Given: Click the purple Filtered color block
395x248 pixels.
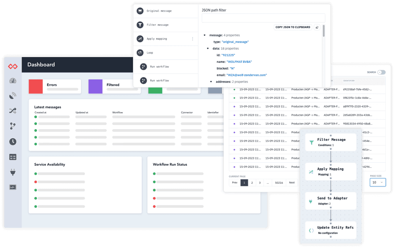Looking at the screenshot, I should click(x=96, y=87).
